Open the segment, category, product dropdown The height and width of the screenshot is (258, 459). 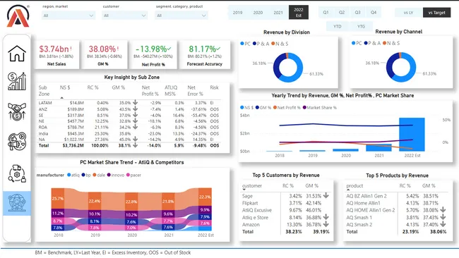pos(181,16)
